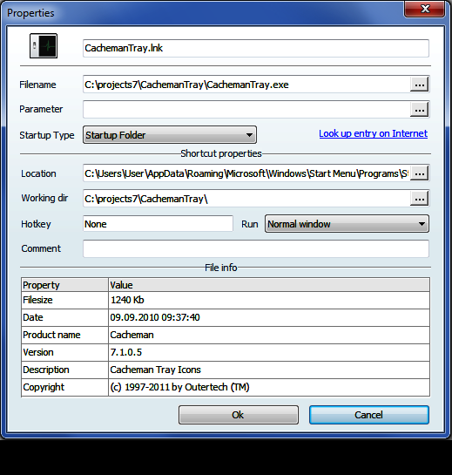Select the Product name value Cacheman
The image size is (452, 475).
pyautogui.click(x=269, y=335)
